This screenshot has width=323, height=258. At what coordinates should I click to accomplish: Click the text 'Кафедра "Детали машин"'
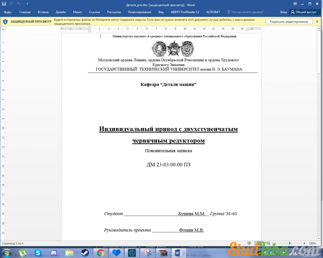(x=168, y=84)
